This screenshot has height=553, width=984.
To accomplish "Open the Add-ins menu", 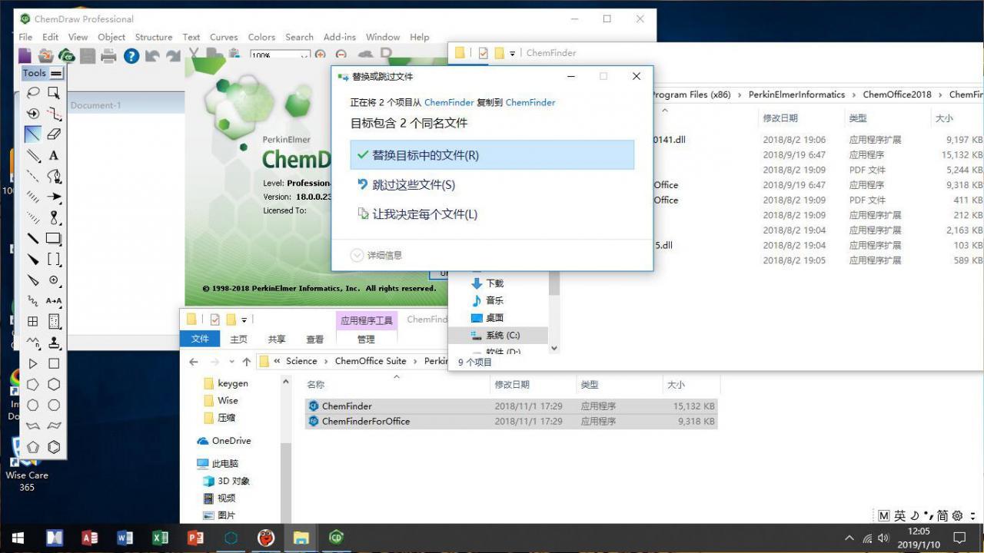I will [x=340, y=37].
